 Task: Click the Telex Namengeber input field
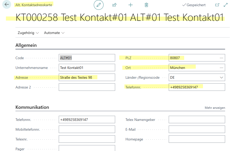tap(197, 120)
